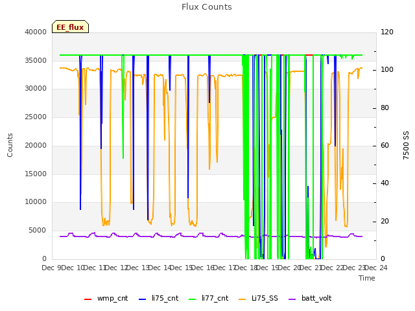Click the Counts y-axis title
This screenshot has height=311, width=415.
(10, 145)
